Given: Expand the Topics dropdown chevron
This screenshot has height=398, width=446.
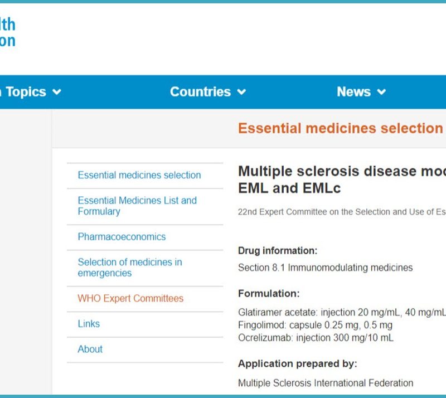Looking at the screenshot, I should click(x=56, y=93).
